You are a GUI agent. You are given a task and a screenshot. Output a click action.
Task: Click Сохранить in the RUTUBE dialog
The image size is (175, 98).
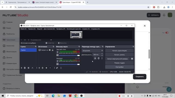coord(140,77)
